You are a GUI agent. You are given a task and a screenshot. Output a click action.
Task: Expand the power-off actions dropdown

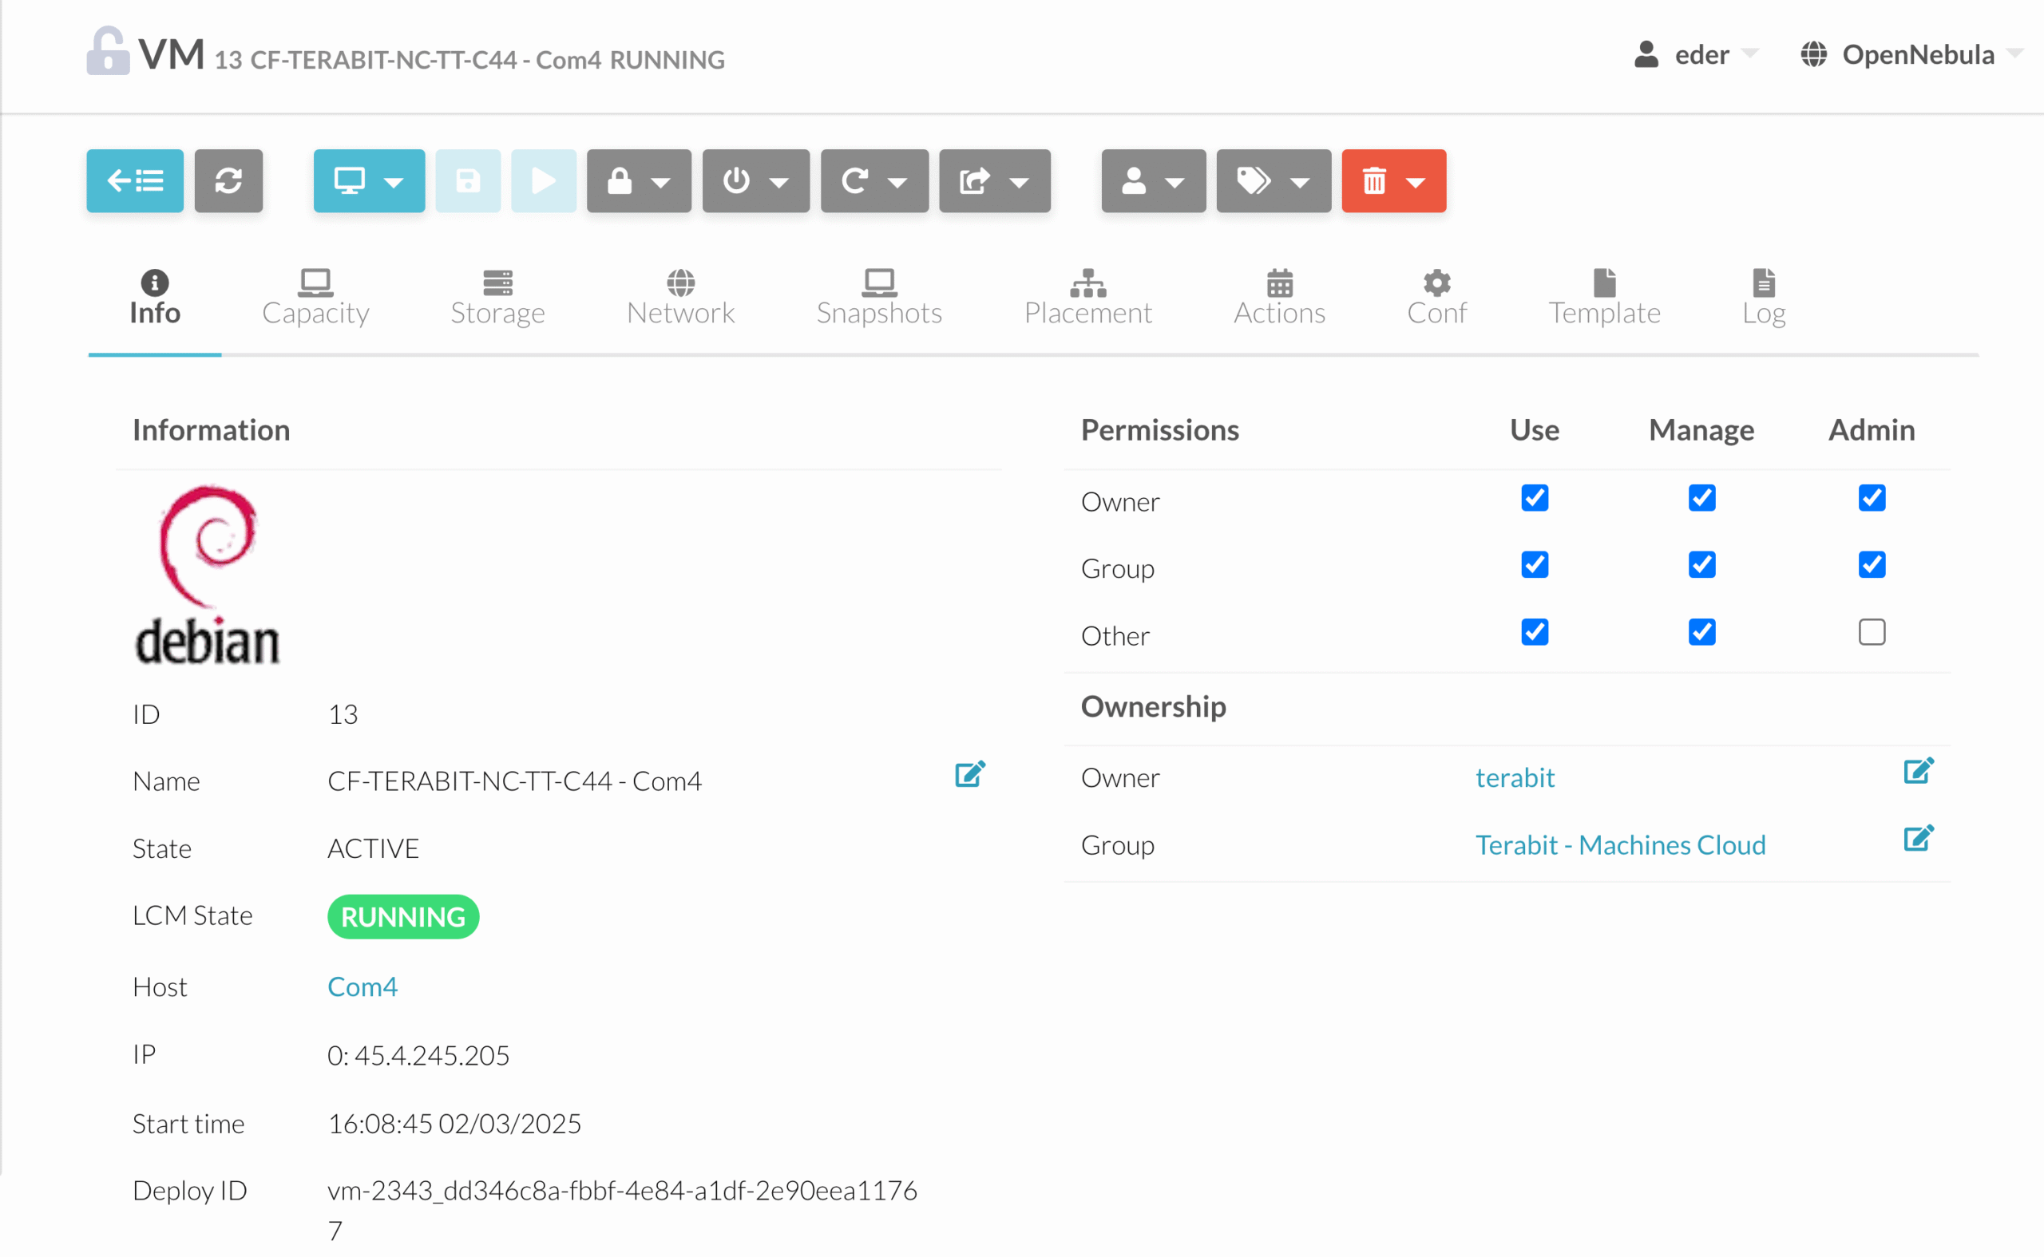click(x=755, y=180)
